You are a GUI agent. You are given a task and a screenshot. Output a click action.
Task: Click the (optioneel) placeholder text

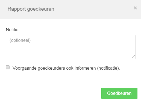[x=20, y=40]
